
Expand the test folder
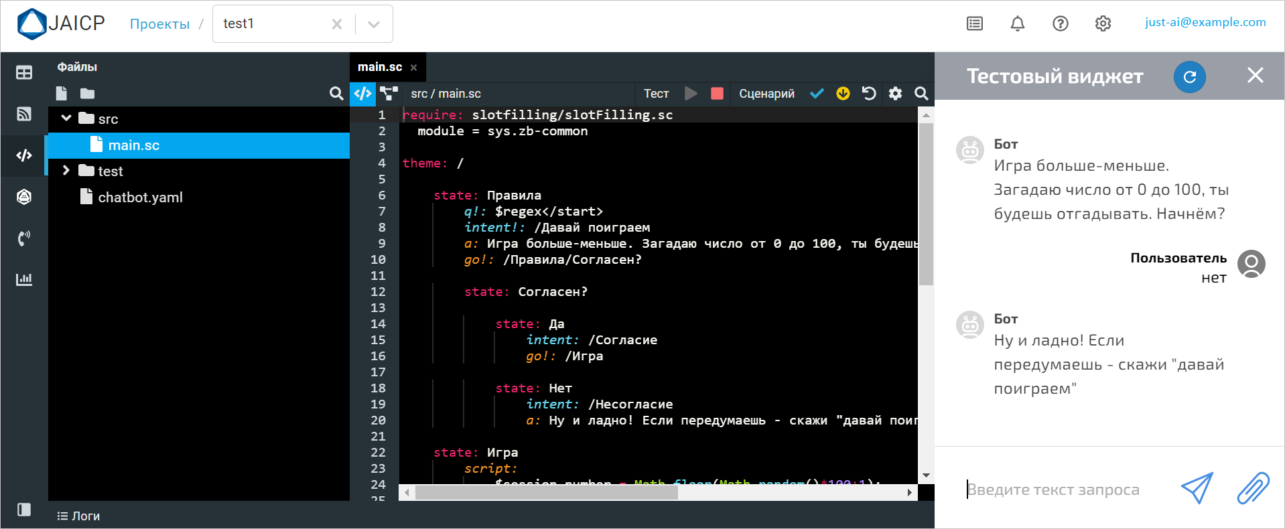pos(66,171)
